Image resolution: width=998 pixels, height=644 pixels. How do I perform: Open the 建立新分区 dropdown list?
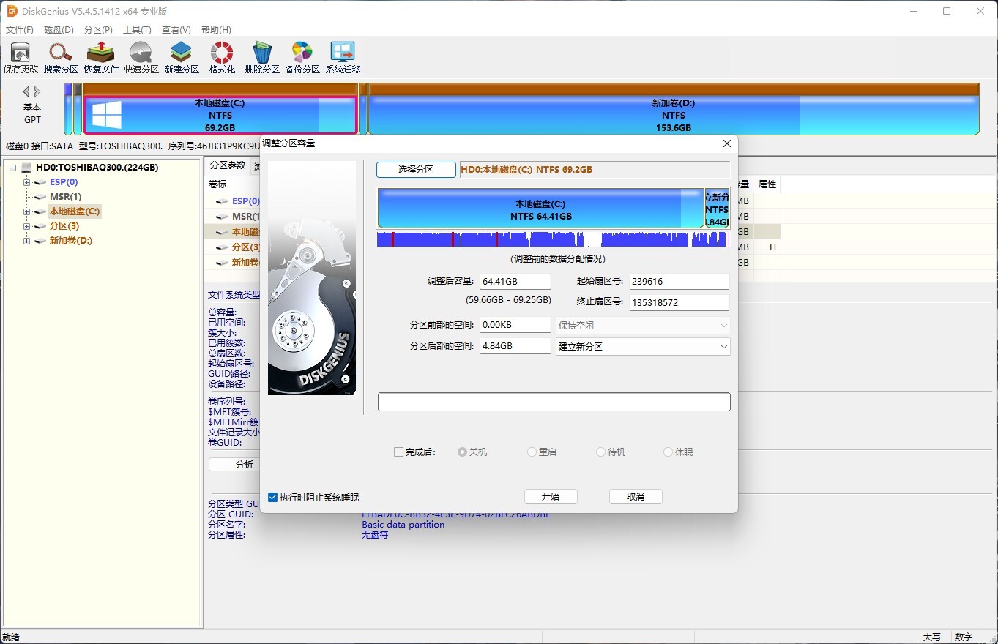[643, 346]
